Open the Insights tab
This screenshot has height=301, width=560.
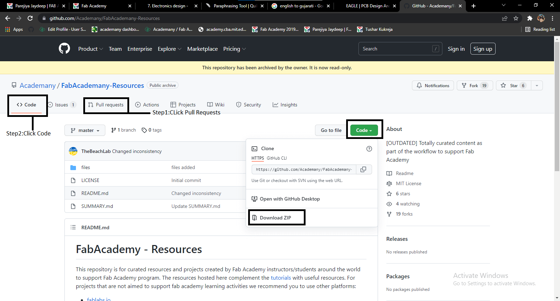(x=285, y=105)
